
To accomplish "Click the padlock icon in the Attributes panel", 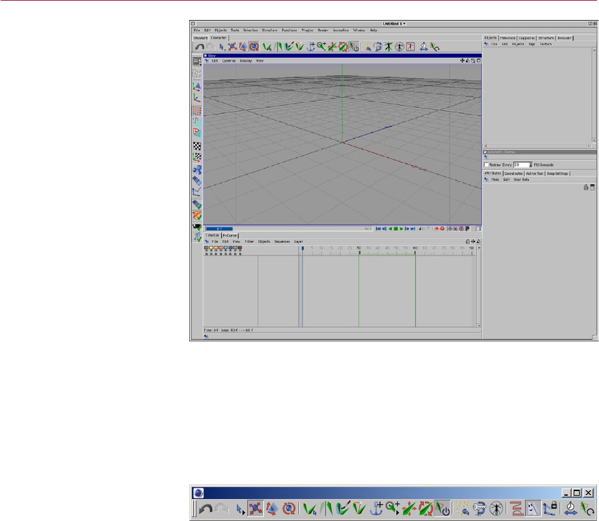I will click(586, 187).
